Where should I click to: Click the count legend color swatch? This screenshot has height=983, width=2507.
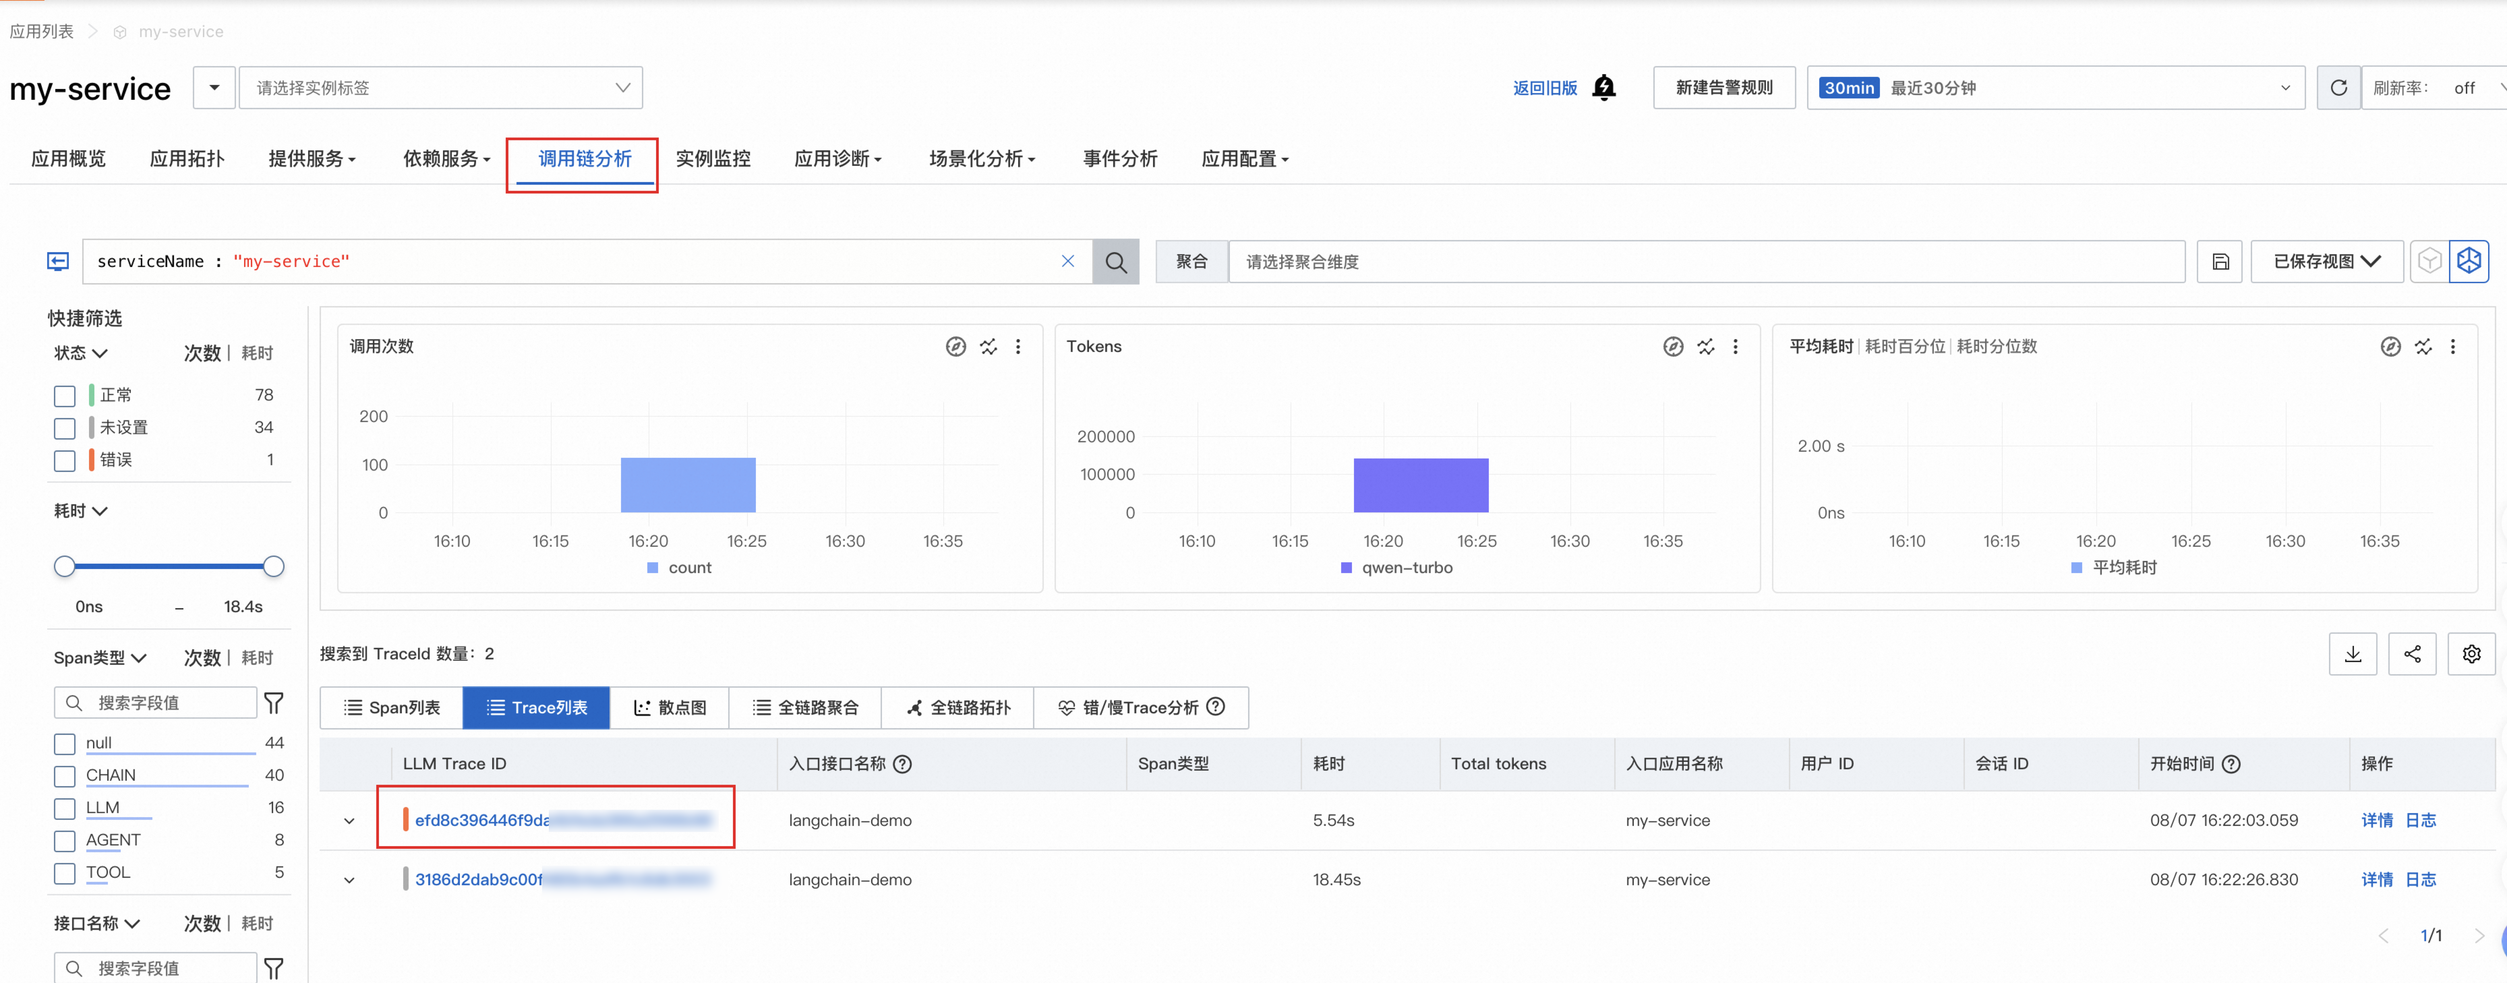pyautogui.click(x=653, y=567)
